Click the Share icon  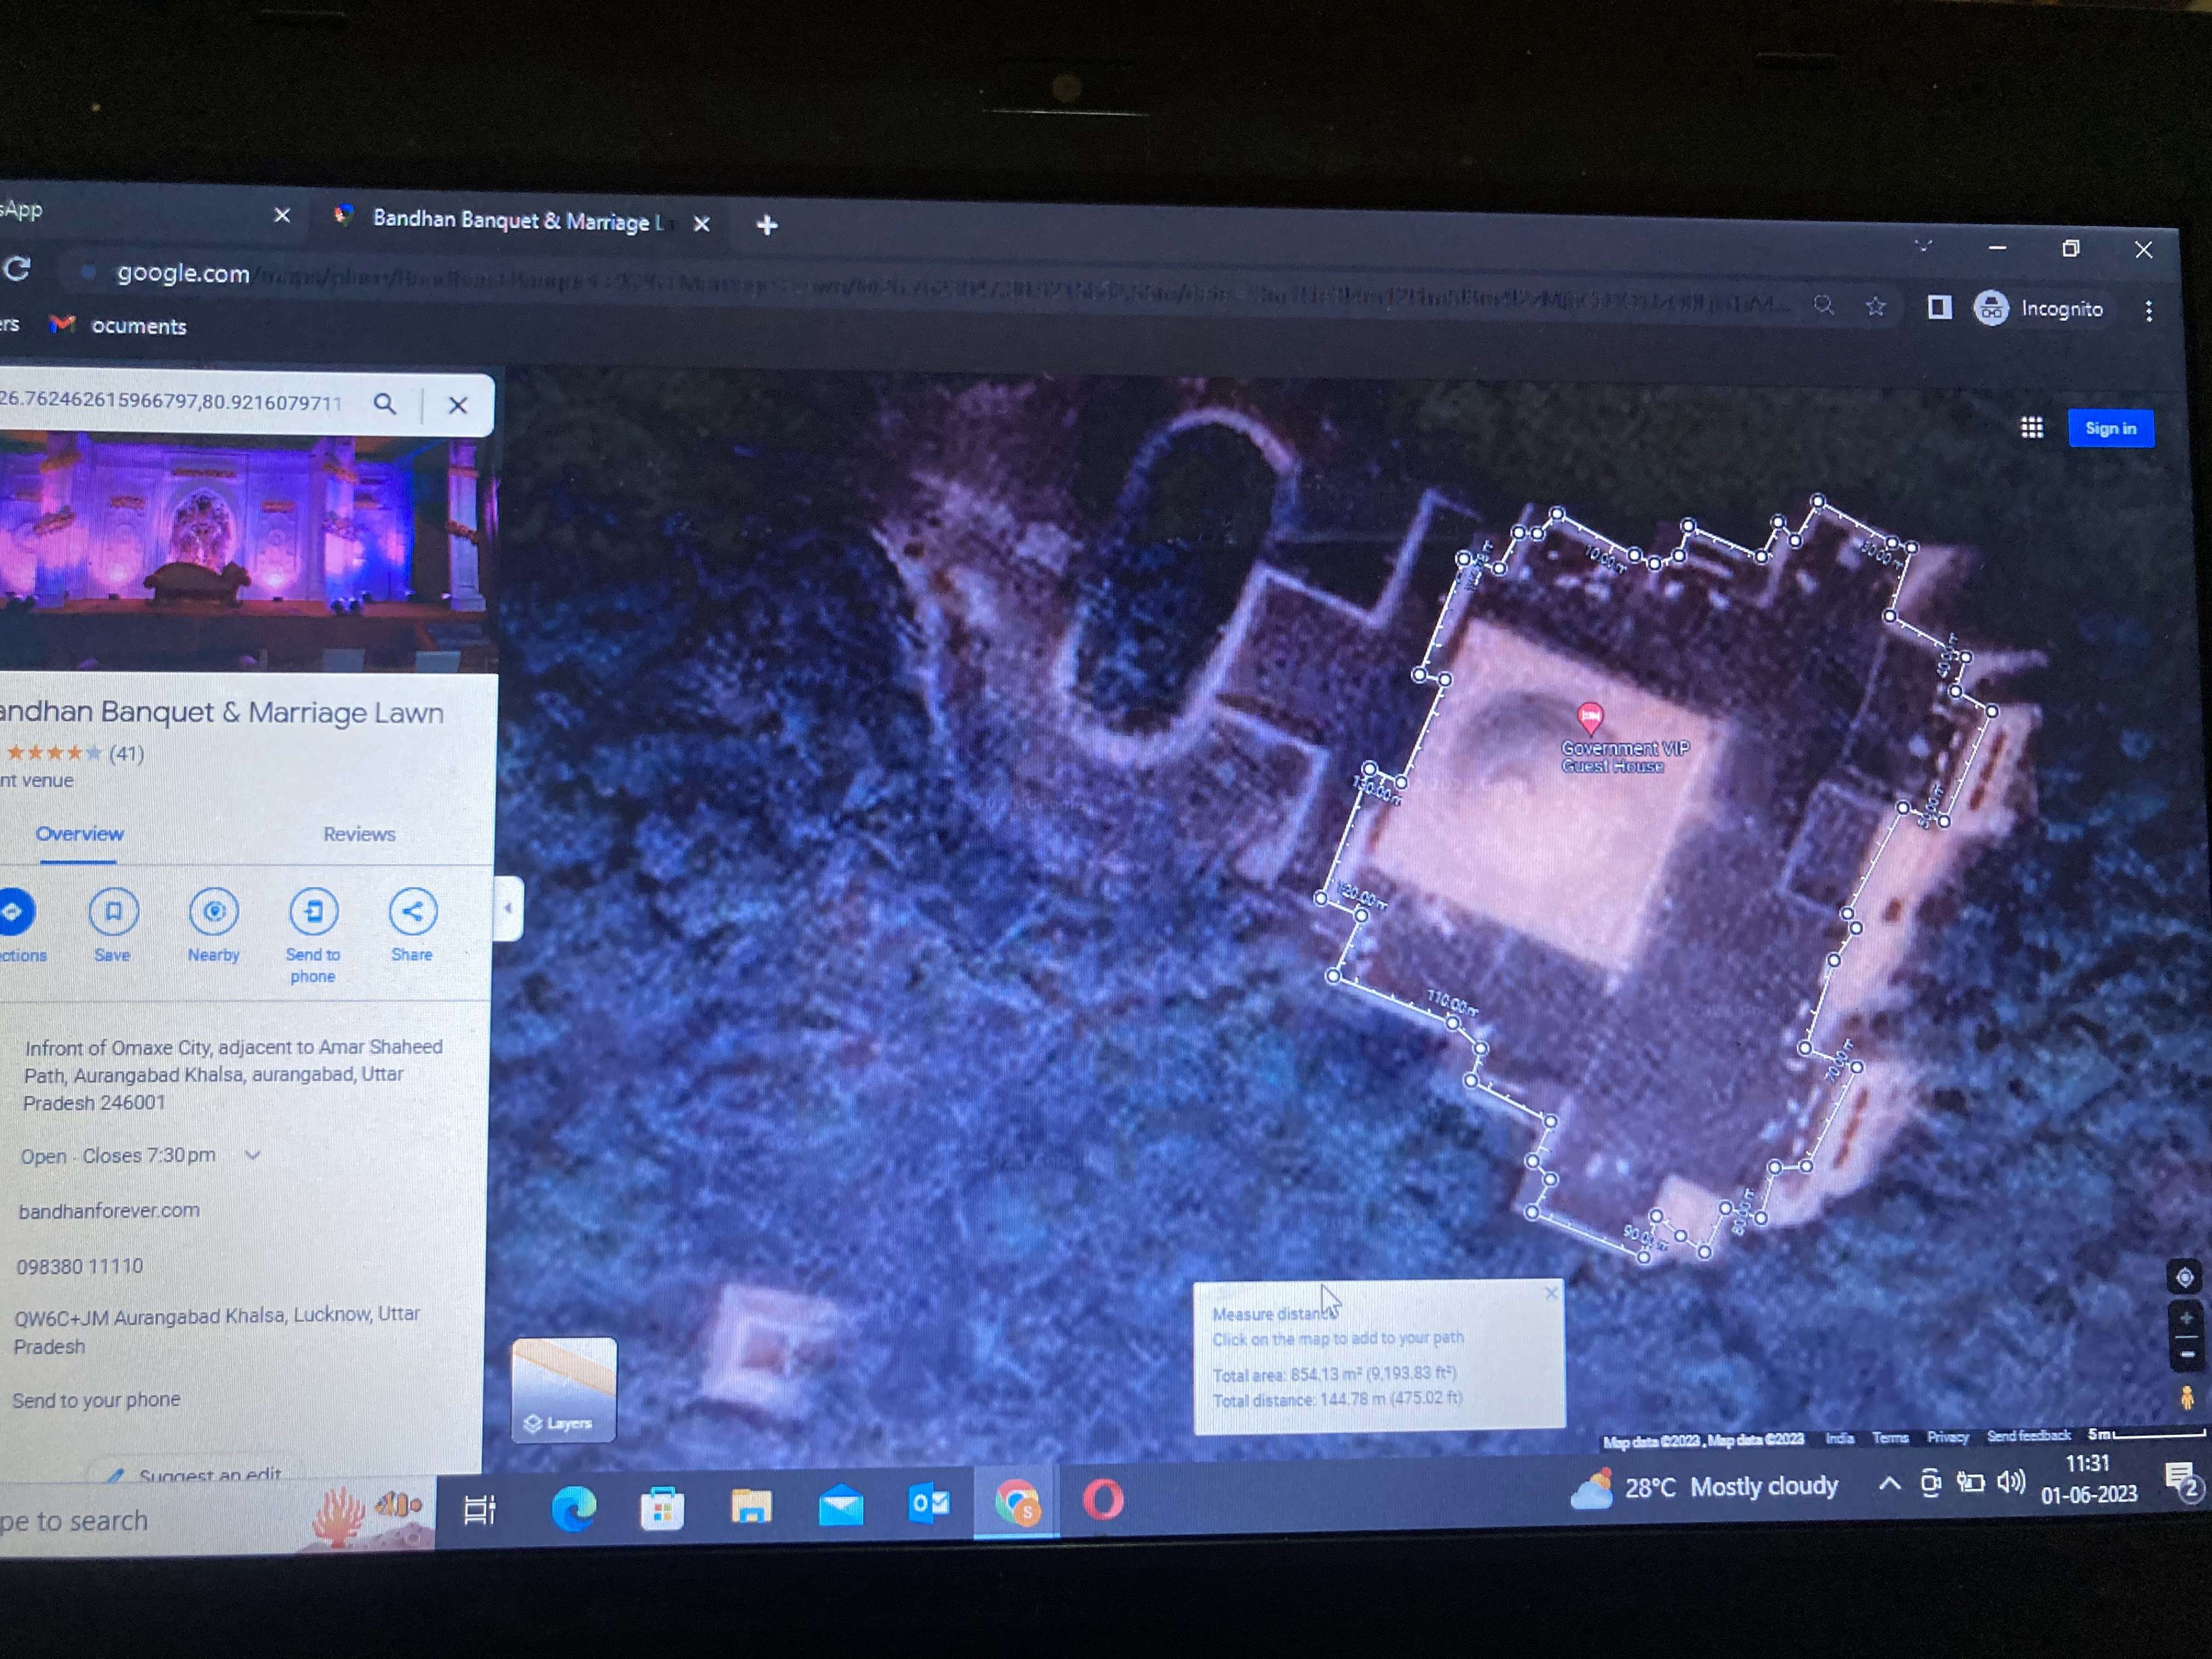pyautogui.click(x=412, y=911)
